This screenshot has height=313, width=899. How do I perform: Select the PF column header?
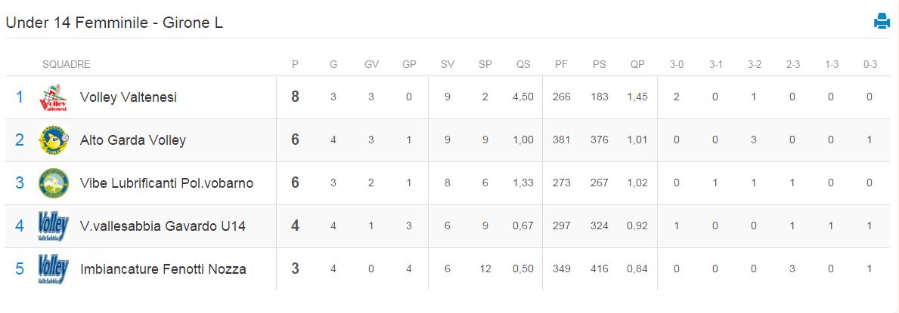click(561, 64)
